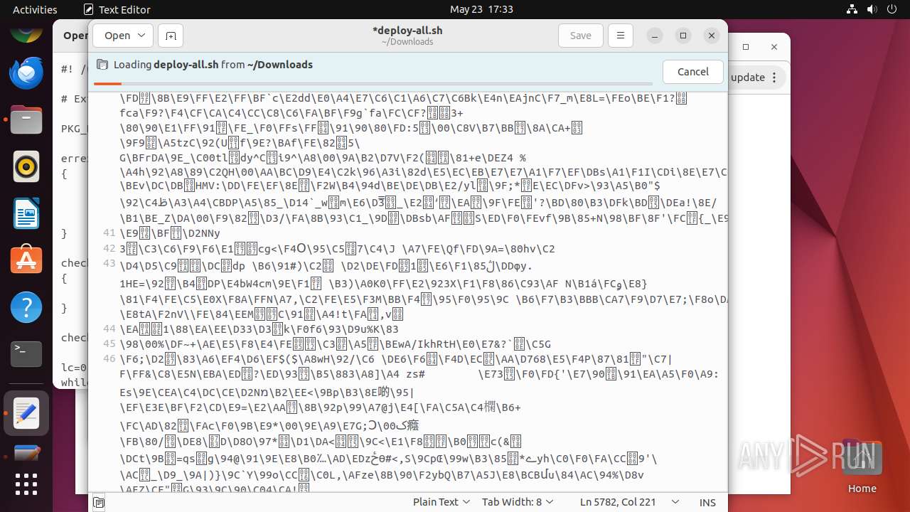Click the volume icon in top bar
Viewport: 910px width, 512px height.
[x=871, y=9]
